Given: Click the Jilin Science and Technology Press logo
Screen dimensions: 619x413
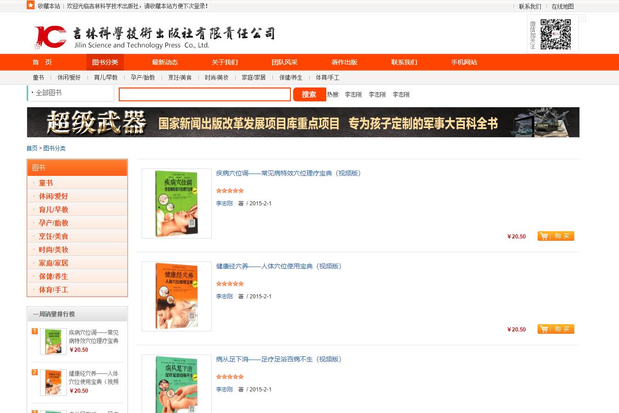Looking at the screenshot, I should click(154, 37).
